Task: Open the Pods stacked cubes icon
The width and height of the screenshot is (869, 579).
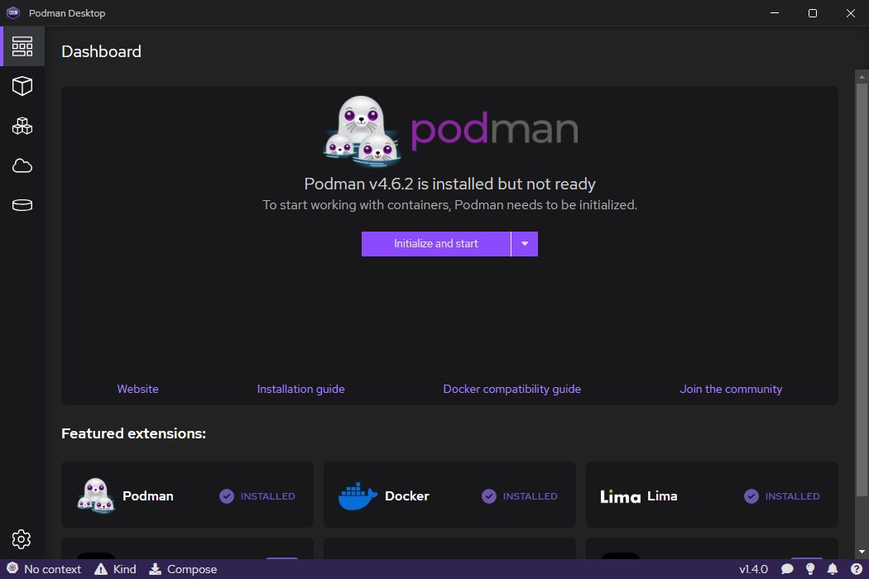Action: 22,127
